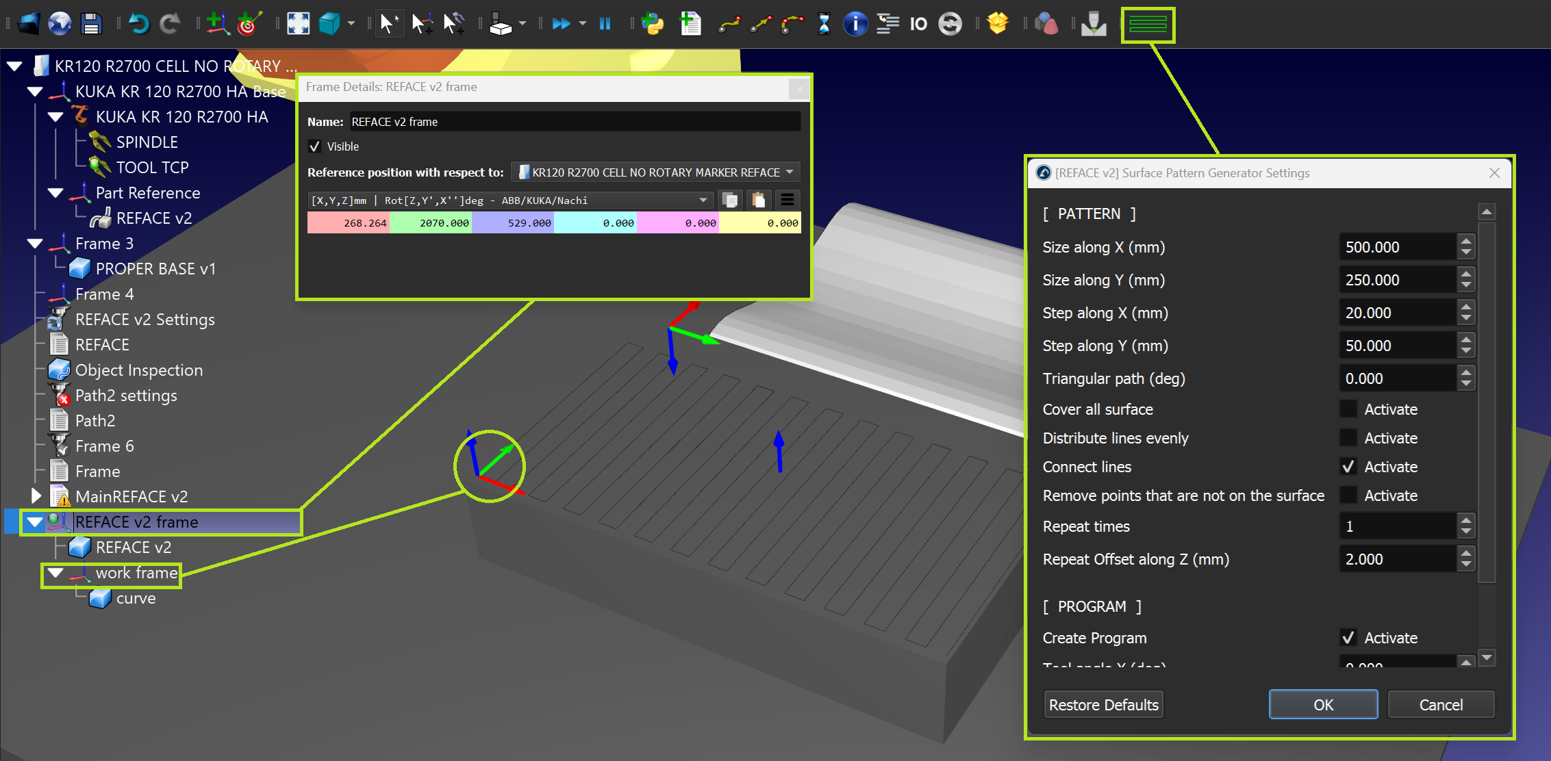Enable the Cover all surface checkbox

pos(1348,409)
